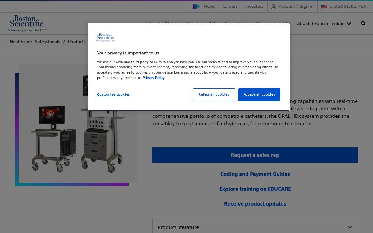Expand the Product literature section
373x233 pixels.
click(255, 227)
